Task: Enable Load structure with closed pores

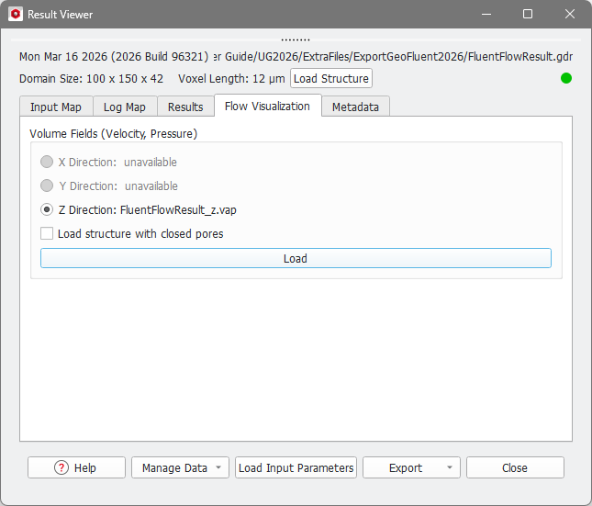Action: point(47,233)
